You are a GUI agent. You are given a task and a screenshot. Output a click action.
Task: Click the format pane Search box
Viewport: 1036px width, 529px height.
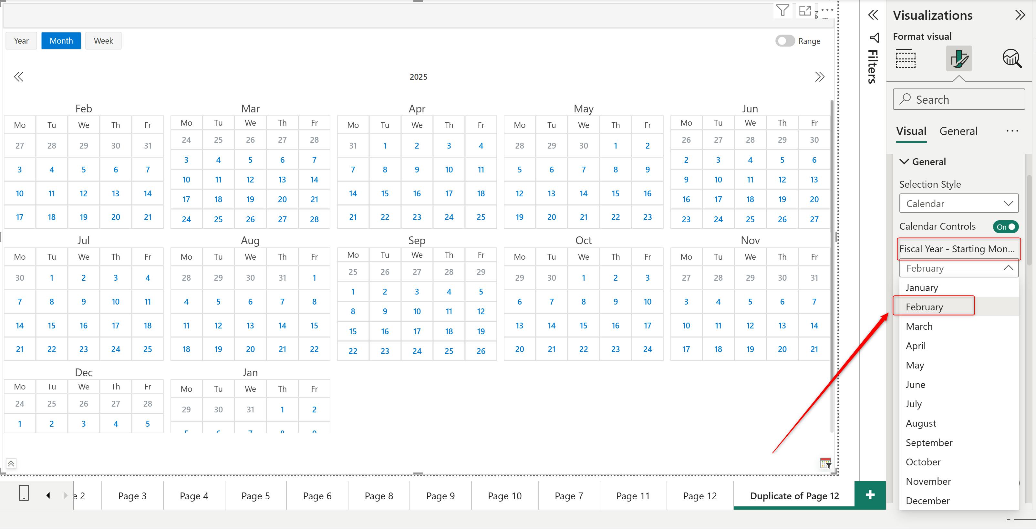[958, 99]
